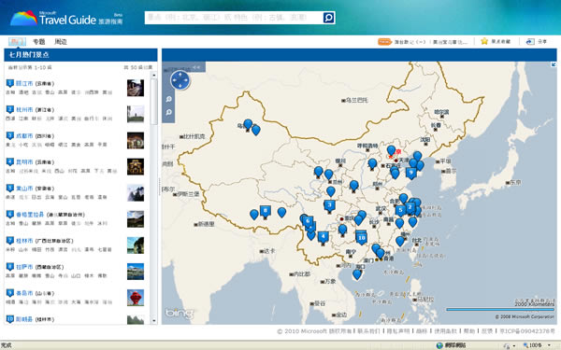Click the number 1 badge beside 丽江市
This screenshot has width=561, height=350.
pyautogui.click(x=10, y=83)
